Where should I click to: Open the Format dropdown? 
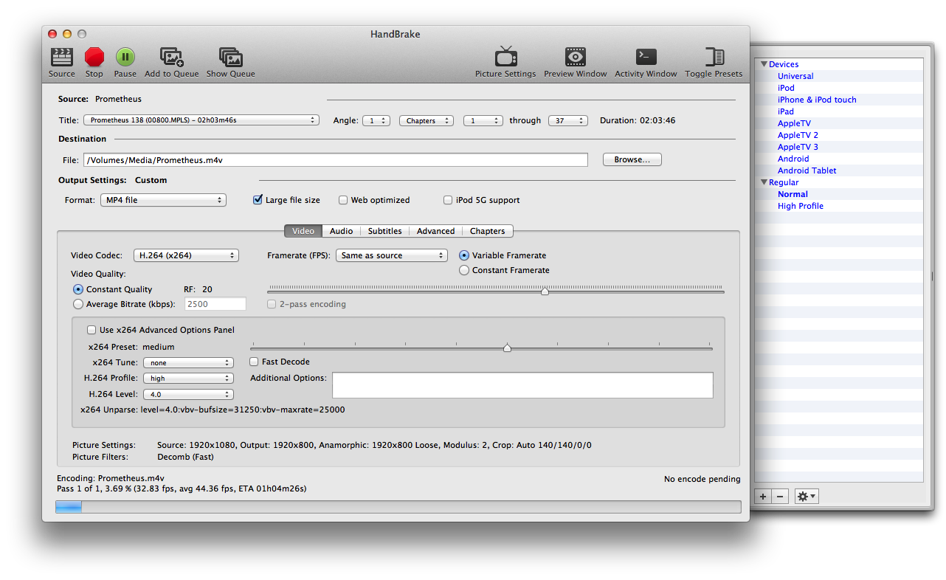coord(163,200)
